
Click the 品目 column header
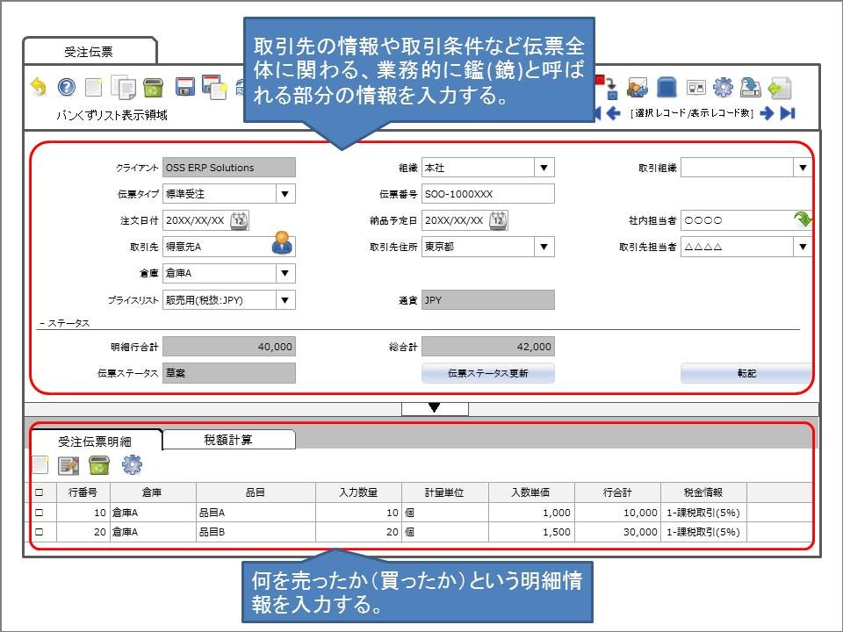[x=256, y=492]
